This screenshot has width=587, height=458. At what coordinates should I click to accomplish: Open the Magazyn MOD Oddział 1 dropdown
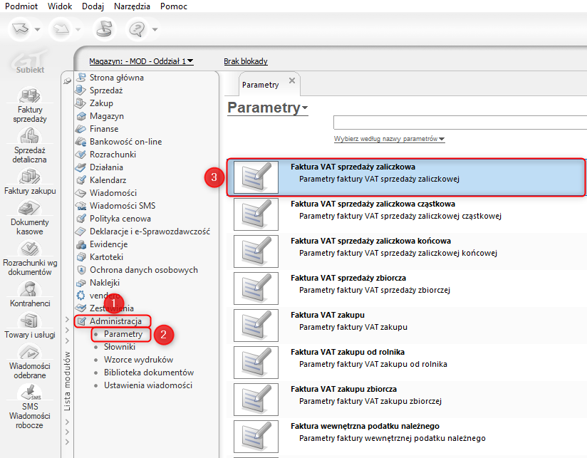[x=141, y=61]
